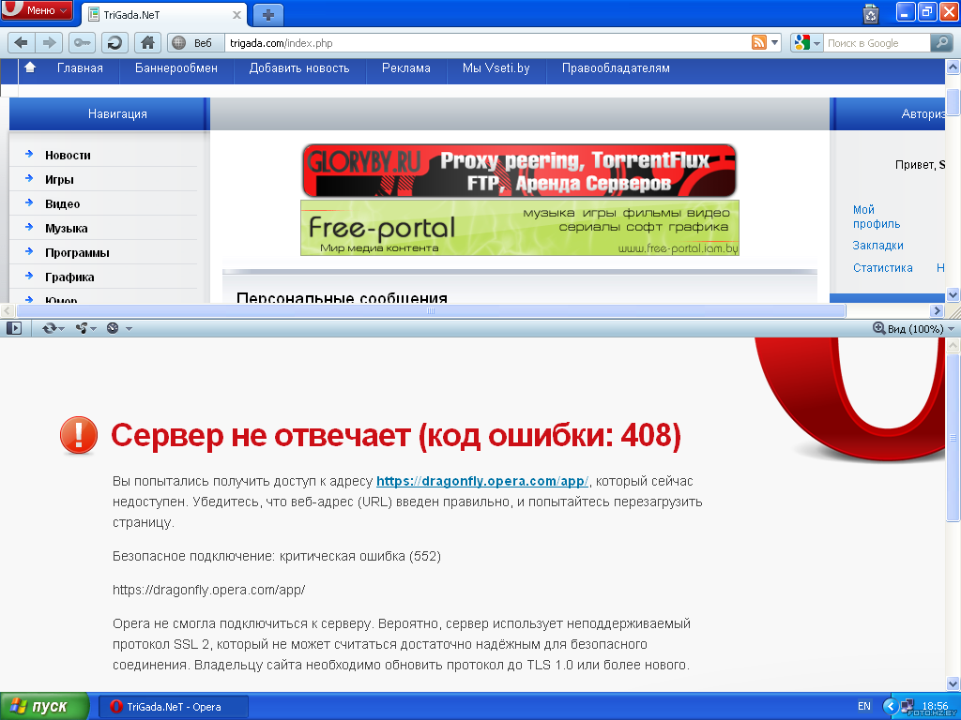Open Программы in navigation sidebar

(77, 253)
